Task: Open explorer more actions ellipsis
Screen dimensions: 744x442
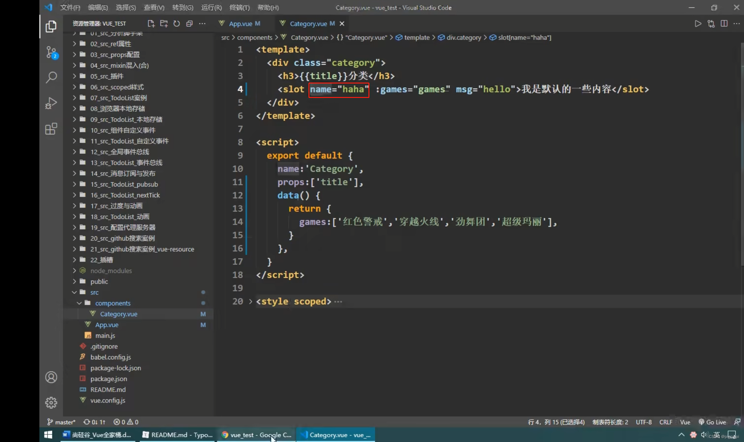Action: tap(202, 24)
